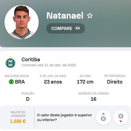Click the COMPARE button
Image resolution: width=131 pixels, height=131 pixels.
[65, 28]
